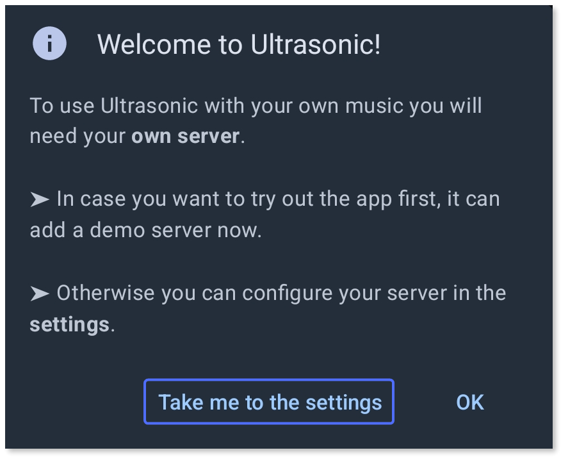Viewport: 561px width, 457px height.
Task: Select the Welcome to Ultrasonic title
Action: pyautogui.click(x=239, y=44)
